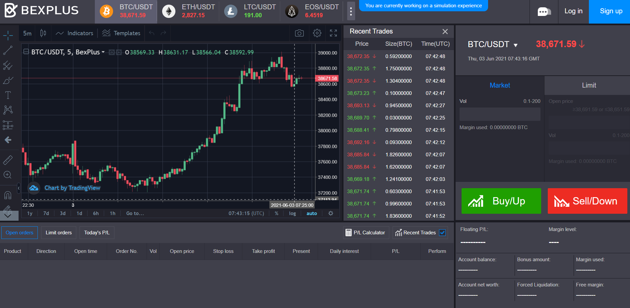Select the crosshair cursor tool
630x308 pixels.
[8, 35]
